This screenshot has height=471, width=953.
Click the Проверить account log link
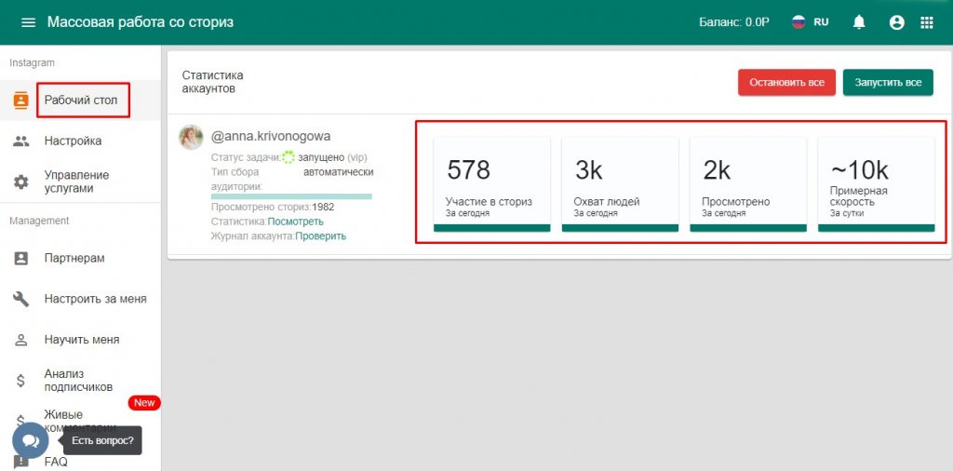coord(320,236)
